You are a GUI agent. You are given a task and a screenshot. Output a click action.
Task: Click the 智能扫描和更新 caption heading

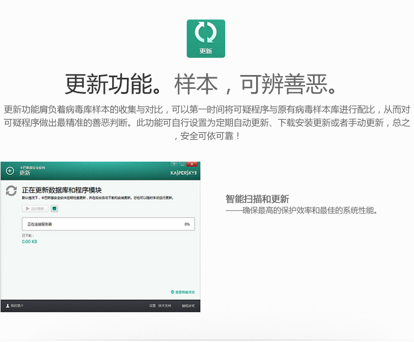(x=257, y=199)
